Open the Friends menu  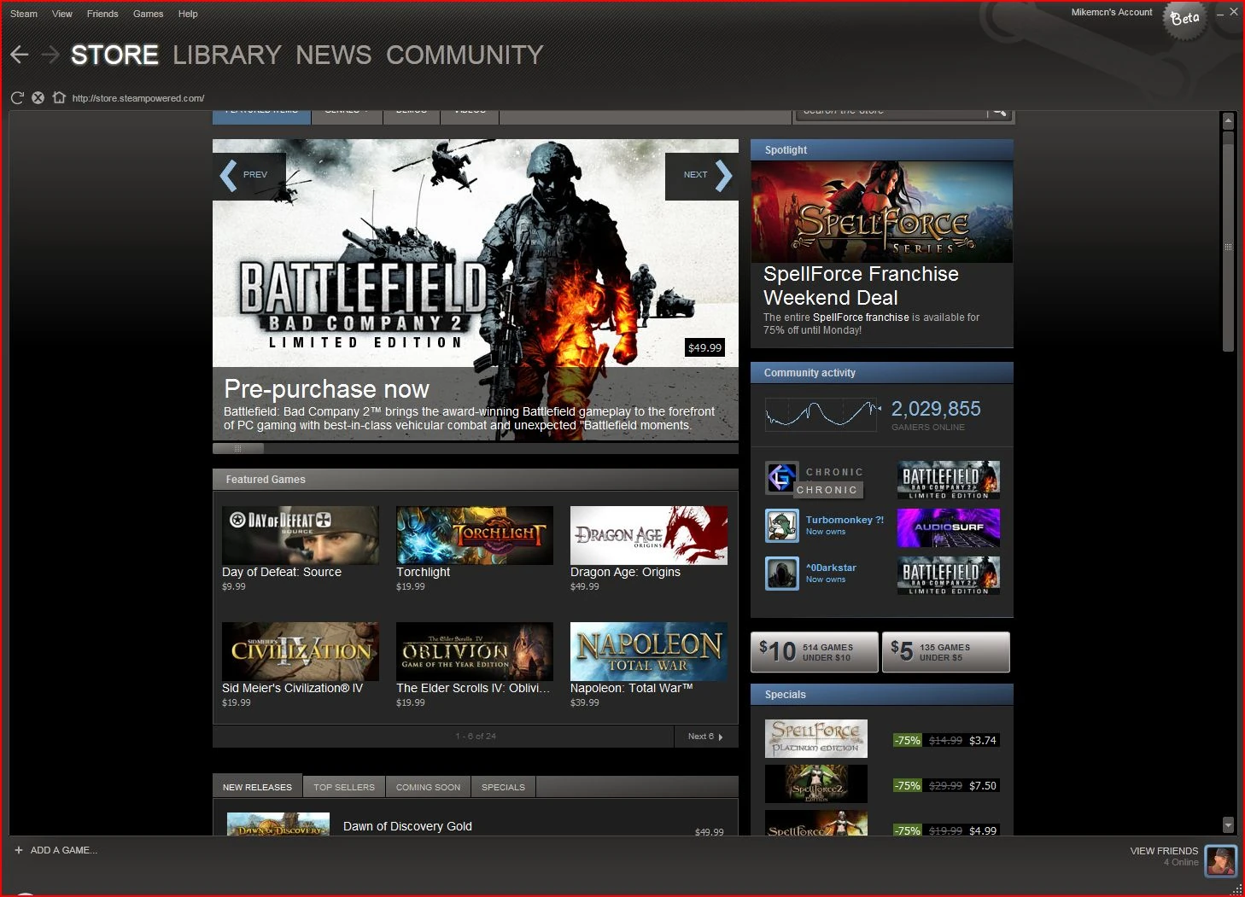102,14
